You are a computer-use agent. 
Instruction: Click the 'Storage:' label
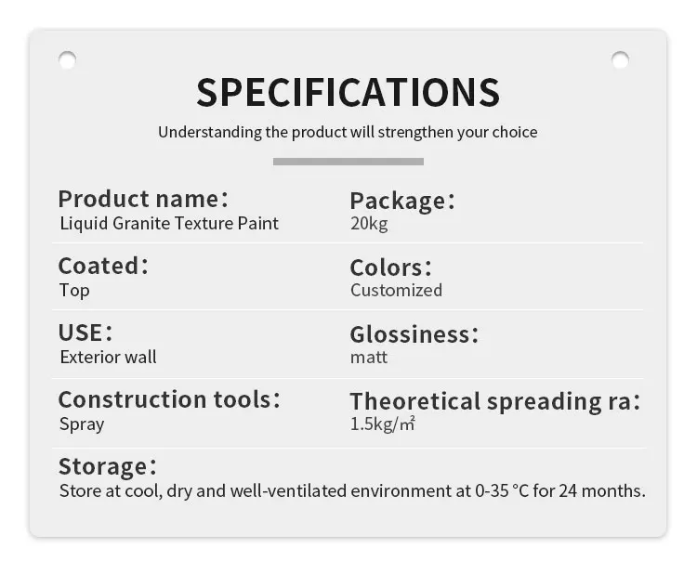[107, 467]
